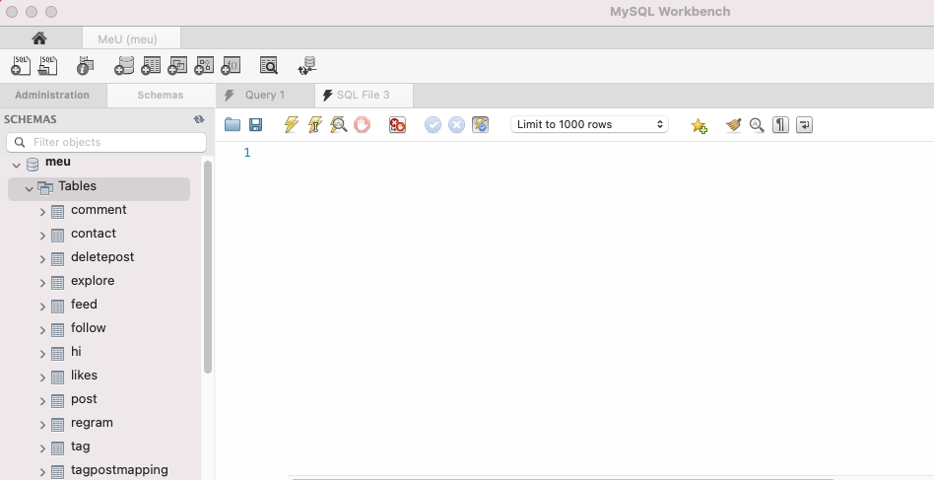Expand the tag table chevron
Viewport: 934px width, 480px height.
coord(42,448)
